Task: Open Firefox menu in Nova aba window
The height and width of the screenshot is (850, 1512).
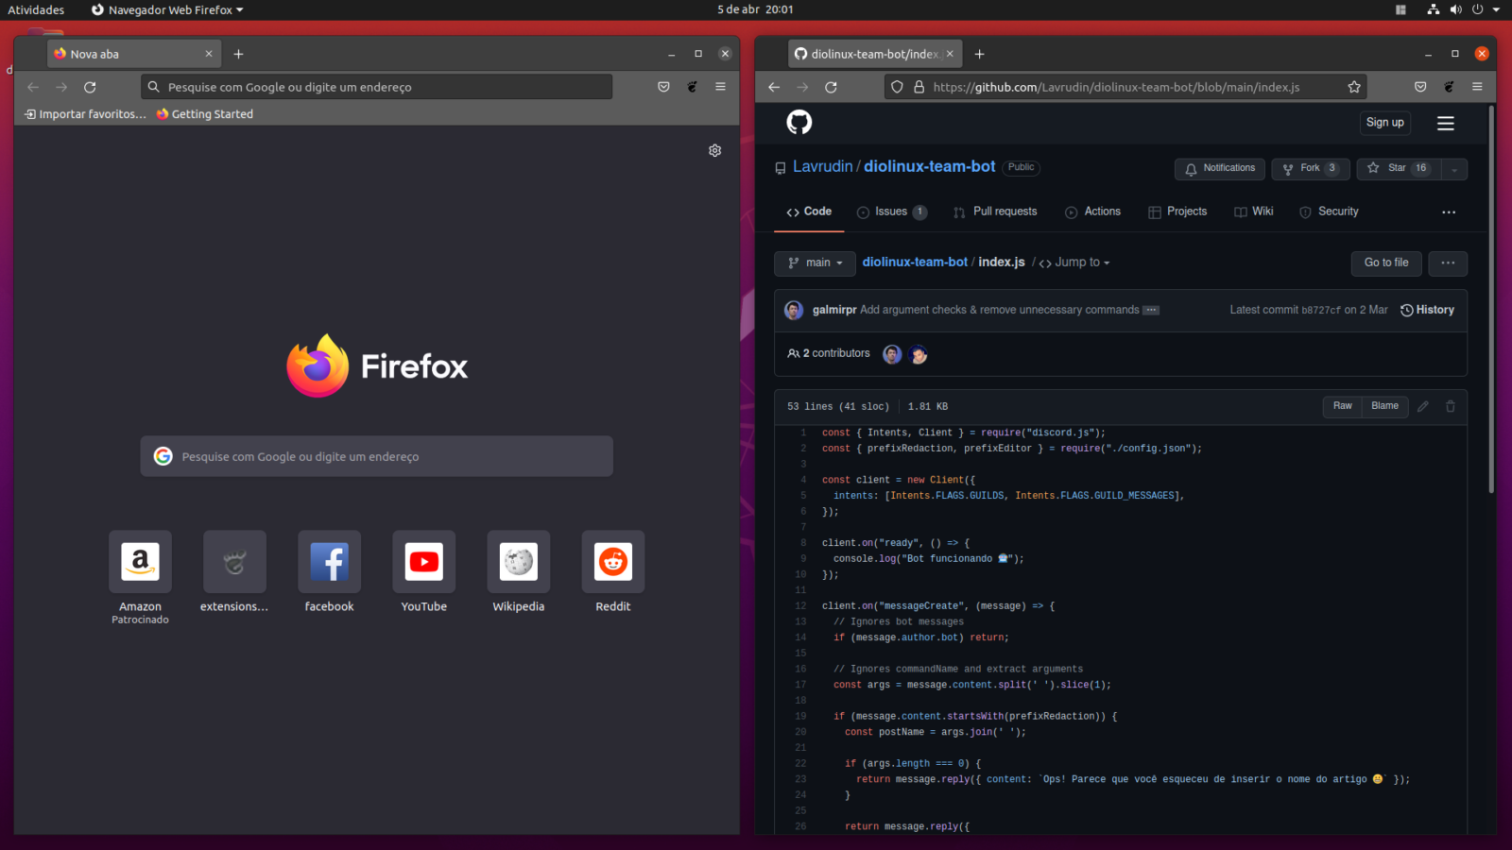Action: (720, 87)
